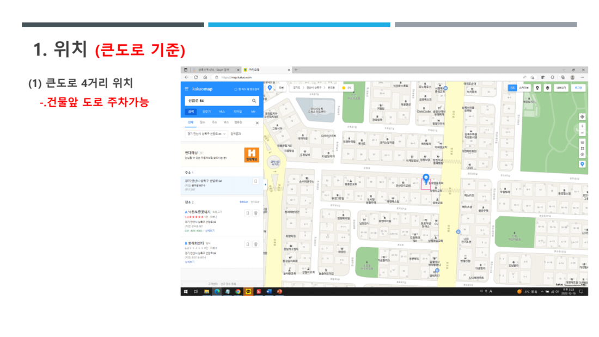
Task: Toggle search within current map checkbox
Action: [236, 89]
